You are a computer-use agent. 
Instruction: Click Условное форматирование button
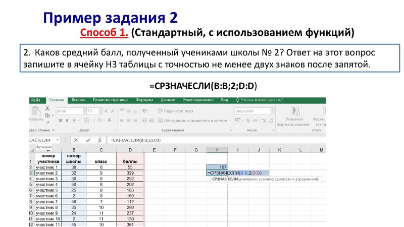pos(294,117)
